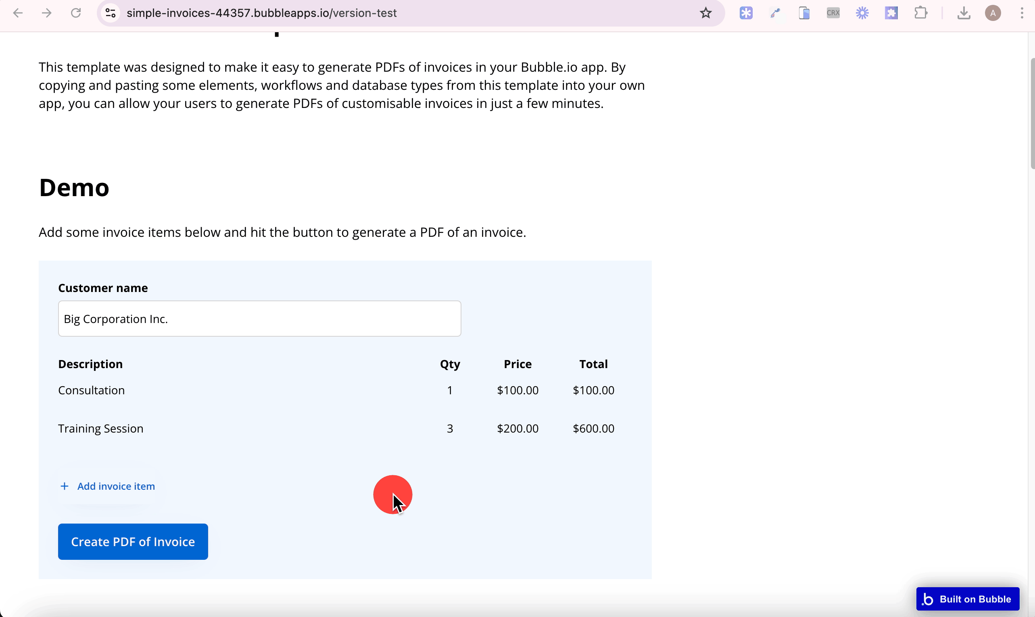The width and height of the screenshot is (1035, 617).
Task: Click the sunburst extension icon
Action: click(862, 13)
